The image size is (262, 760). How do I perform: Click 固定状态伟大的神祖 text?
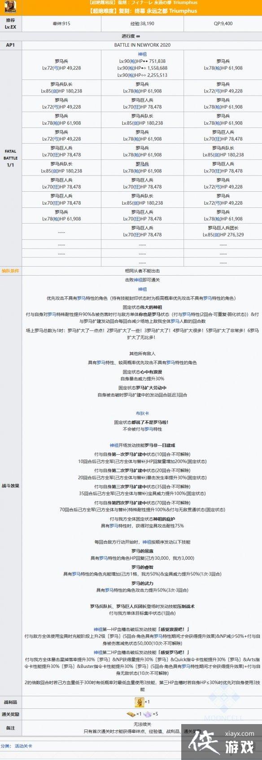pos(142,308)
